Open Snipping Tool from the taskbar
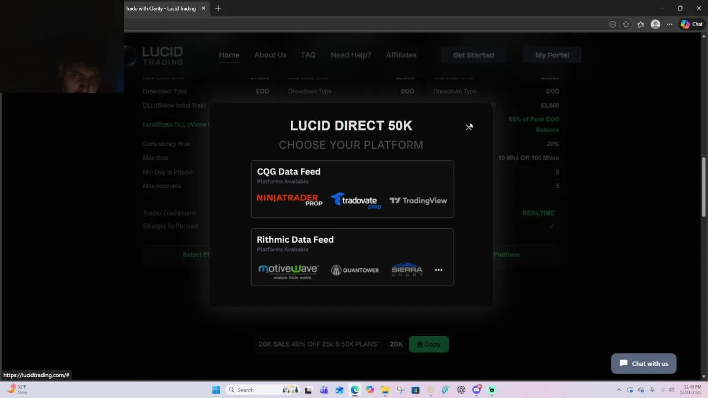708x398 pixels. click(x=400, y=390)
